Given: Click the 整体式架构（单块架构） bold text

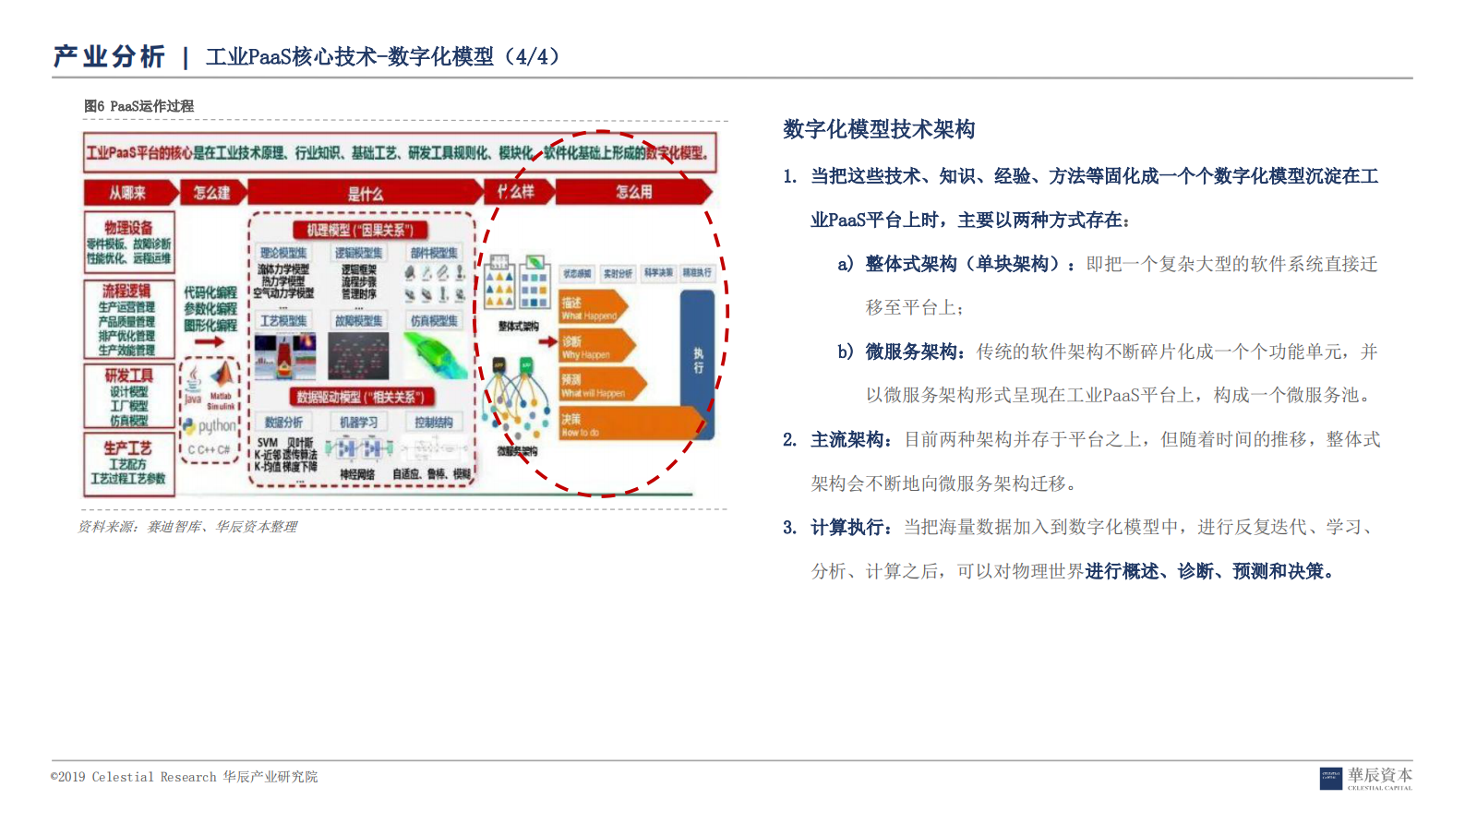Looking at the screenshot, I should pos(970,264).
